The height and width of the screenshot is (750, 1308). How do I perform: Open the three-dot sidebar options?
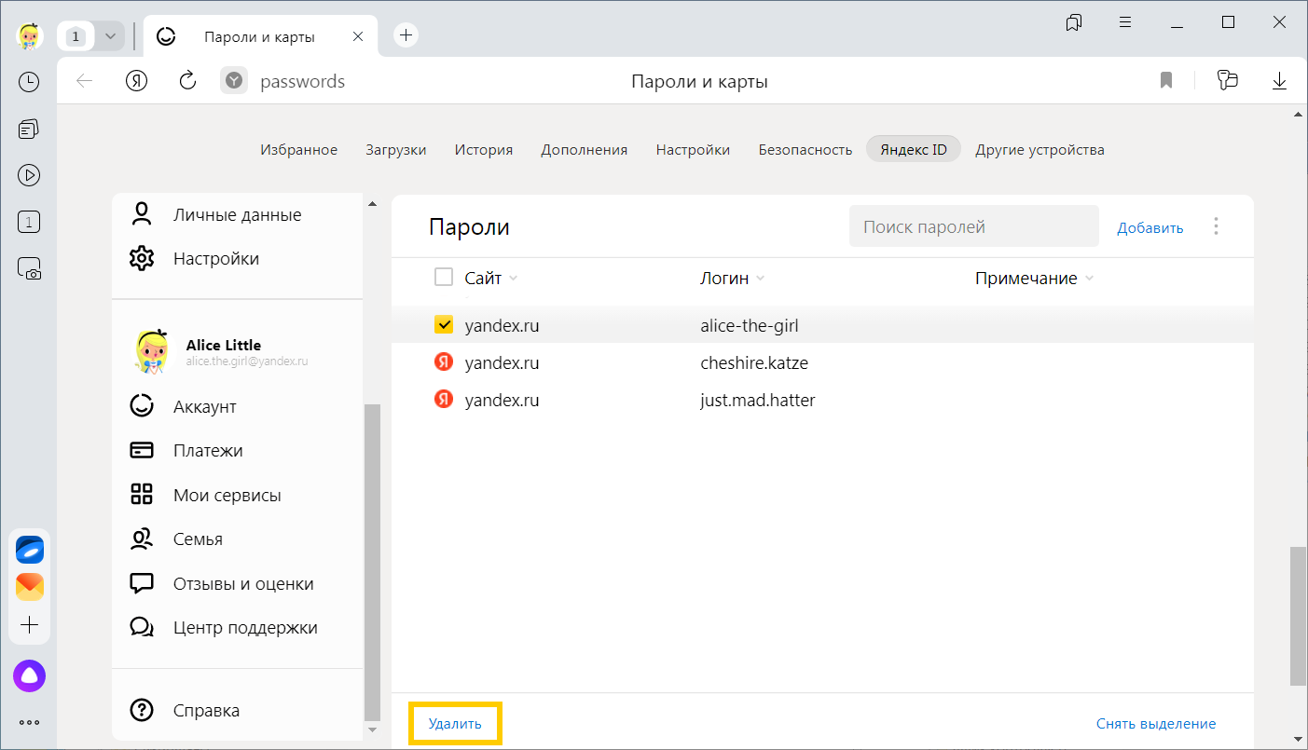(30, 722)
